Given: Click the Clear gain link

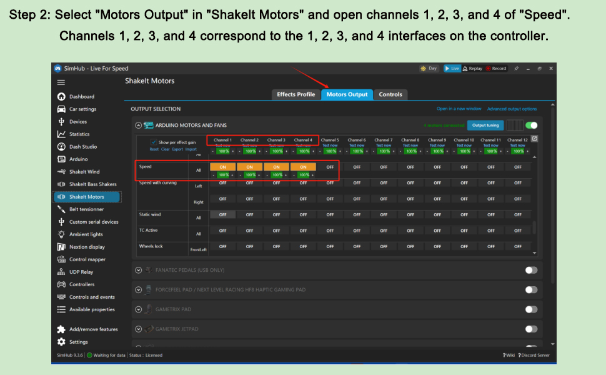Looking at the screenshot, I should [166, 149].
